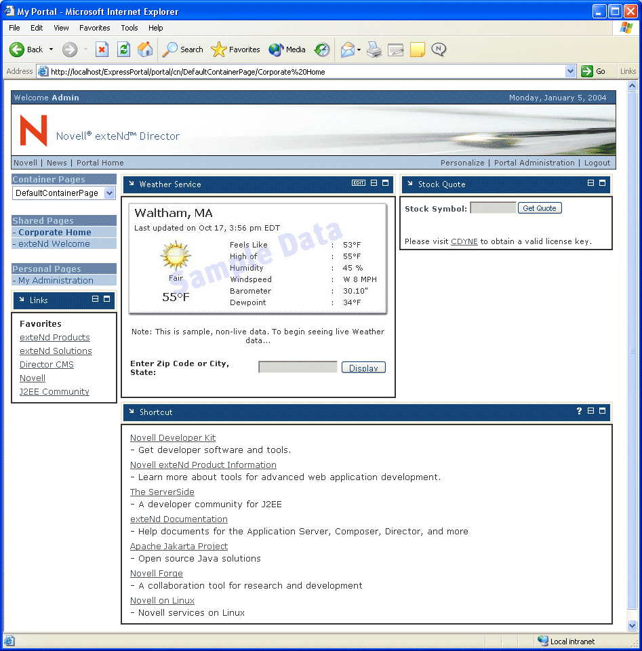Open the Favorites menu
Screen dimensions: 642x651
(94, 28)
